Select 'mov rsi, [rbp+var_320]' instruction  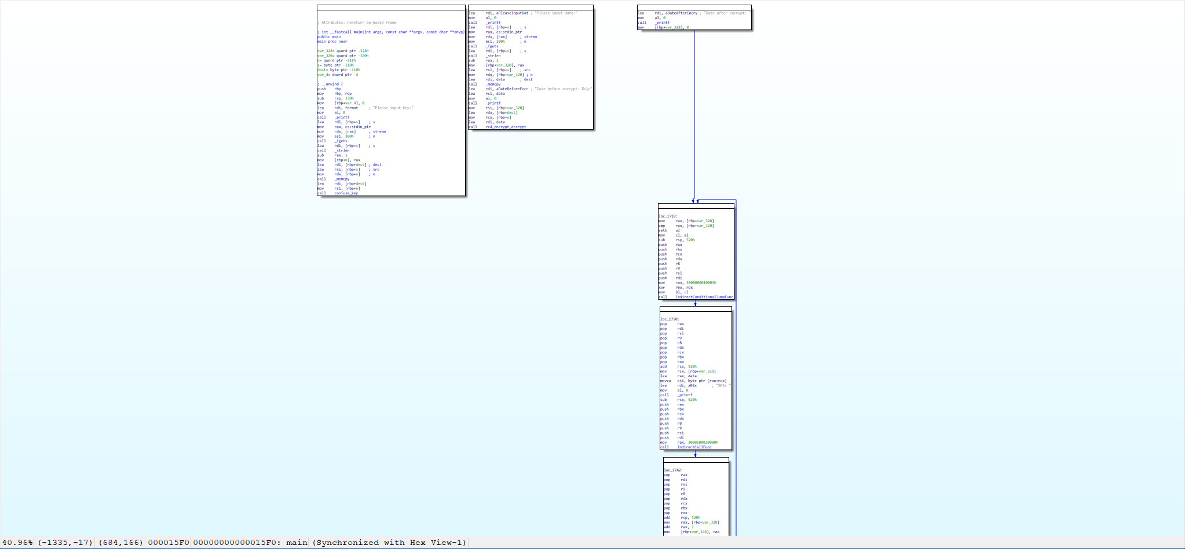496,108
